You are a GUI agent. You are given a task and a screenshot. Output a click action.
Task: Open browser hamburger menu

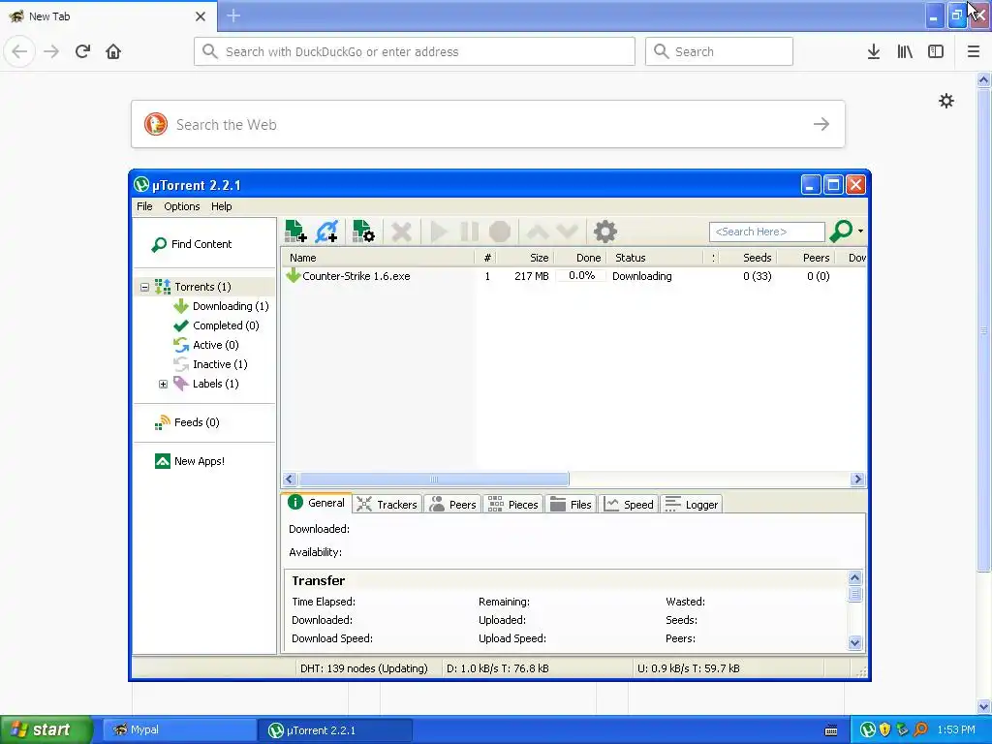coord(974,51)
